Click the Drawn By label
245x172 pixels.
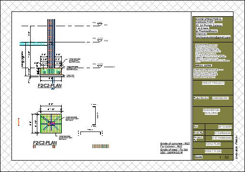coord(198,133)
